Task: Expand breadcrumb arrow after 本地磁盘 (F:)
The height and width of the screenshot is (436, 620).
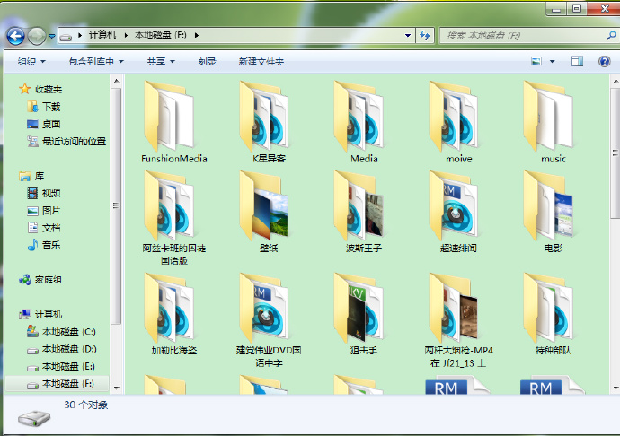Action: [x=197, y=36]
